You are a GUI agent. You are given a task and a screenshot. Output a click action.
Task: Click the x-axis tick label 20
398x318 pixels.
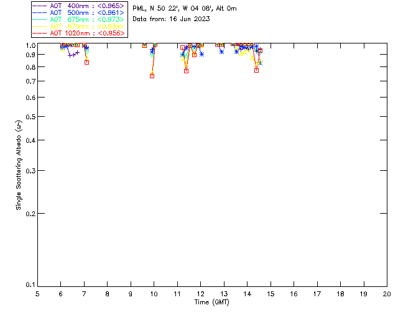[x=387, y=293]
